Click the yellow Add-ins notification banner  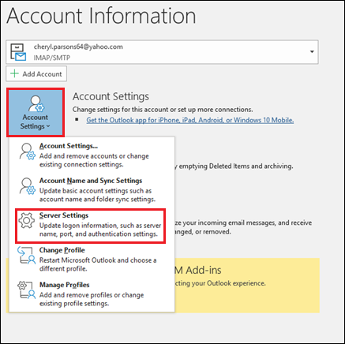247,286
